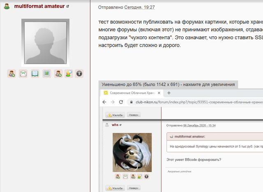Click the add friend icon under dragon avatar
The width and height of the screenshot is (263, 192).
(118, 176)
